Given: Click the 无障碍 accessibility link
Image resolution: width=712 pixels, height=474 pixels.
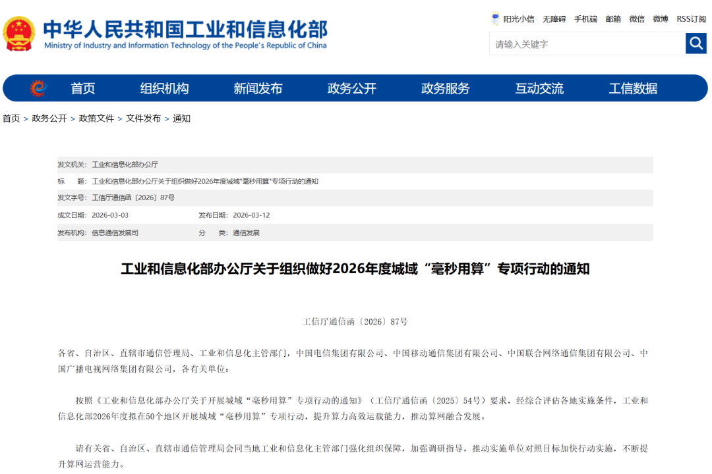Looking at the screenshot, I should 554,19.
